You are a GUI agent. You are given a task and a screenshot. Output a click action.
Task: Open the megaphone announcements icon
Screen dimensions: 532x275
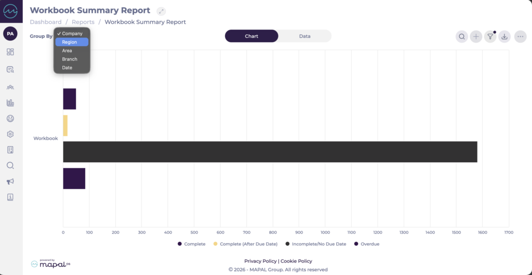coord(10,181)
